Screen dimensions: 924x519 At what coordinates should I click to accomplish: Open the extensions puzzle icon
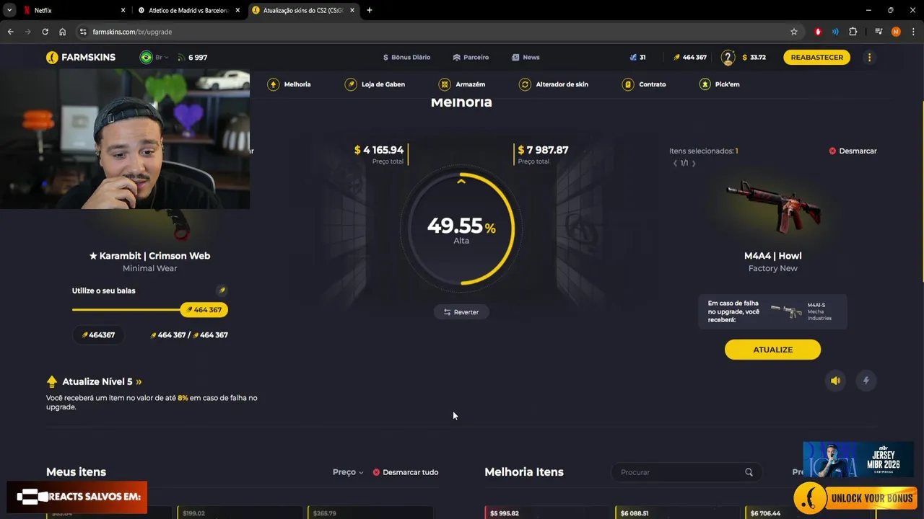tap(853, 32)
